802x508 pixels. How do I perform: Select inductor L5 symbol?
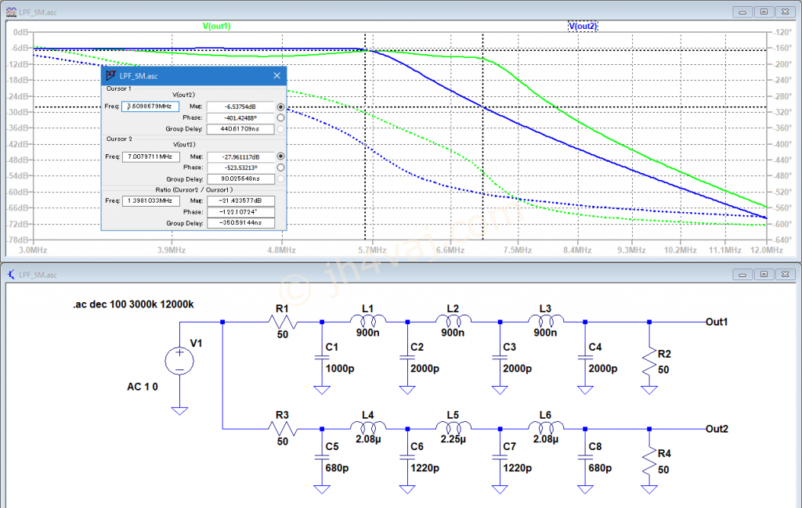[x=453, y=427]
